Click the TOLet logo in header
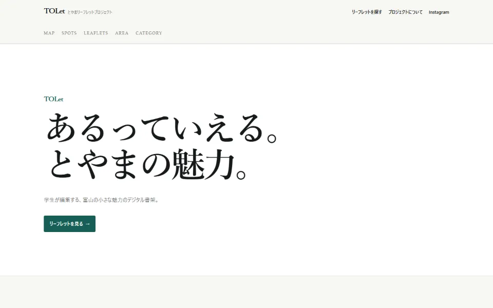Image resolution: width=493 pixels, height=308 pixels. (x=54, y=11)
